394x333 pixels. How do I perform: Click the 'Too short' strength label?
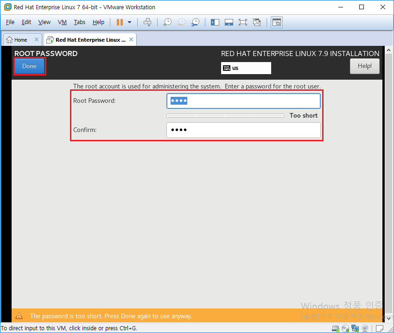click(304, 115)
